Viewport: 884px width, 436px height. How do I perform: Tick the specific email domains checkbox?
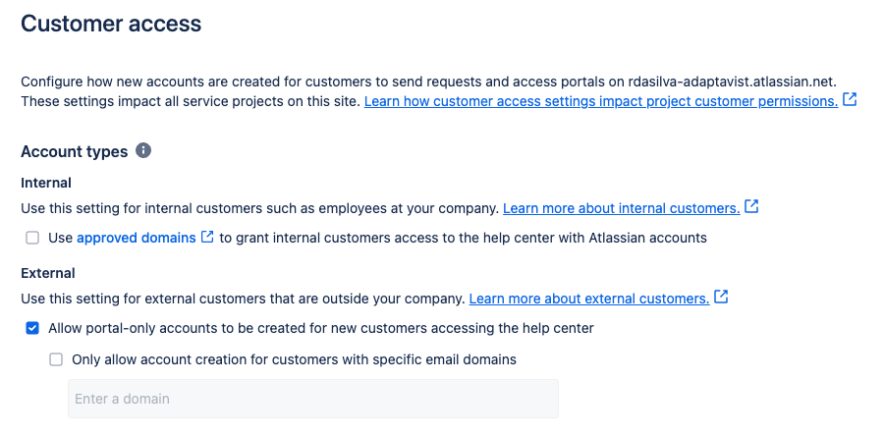[x=56, y=360]
